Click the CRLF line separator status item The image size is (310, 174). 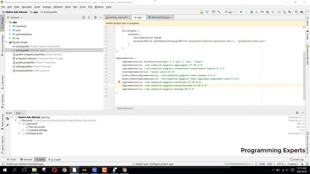270,164
